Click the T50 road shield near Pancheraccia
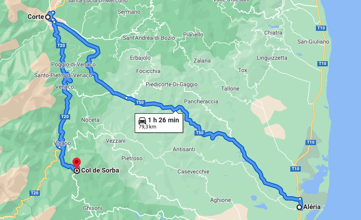This screenshot has height=220, width=361. pyautogui.click(x=199, y=133)
